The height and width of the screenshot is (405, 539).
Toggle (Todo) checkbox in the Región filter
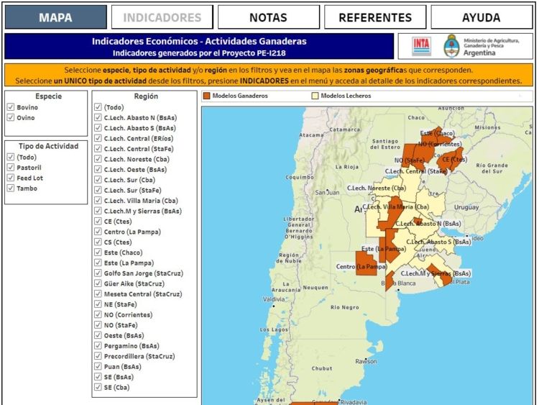click(x=98, y=108)
